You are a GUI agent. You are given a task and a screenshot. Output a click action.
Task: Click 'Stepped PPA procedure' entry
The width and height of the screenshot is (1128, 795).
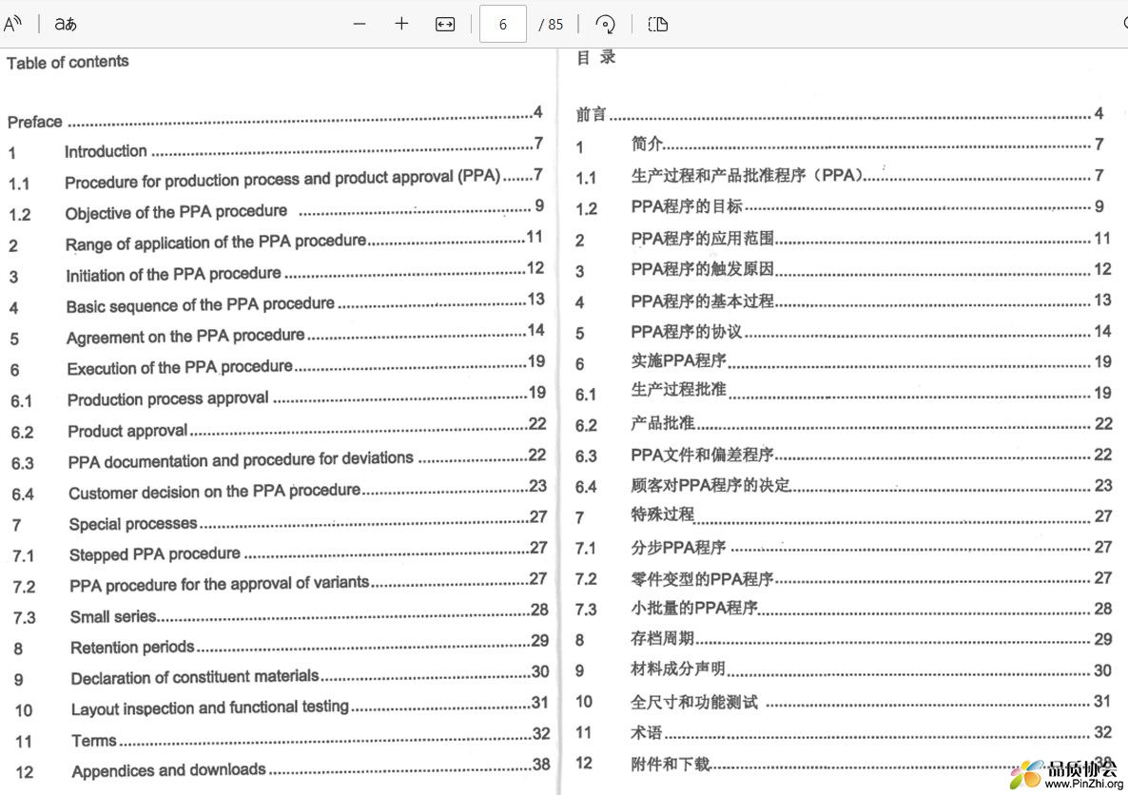155,554
